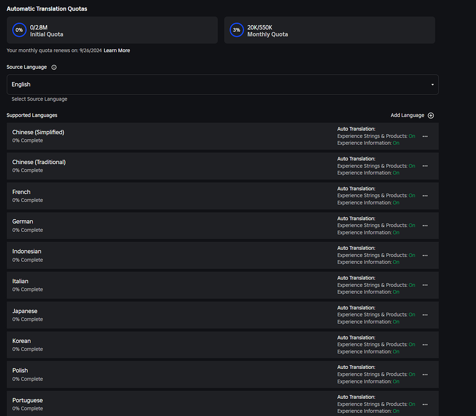476x416 pixels.
Task: Open more options for Japanese
Action: click(x=425, y=315)
